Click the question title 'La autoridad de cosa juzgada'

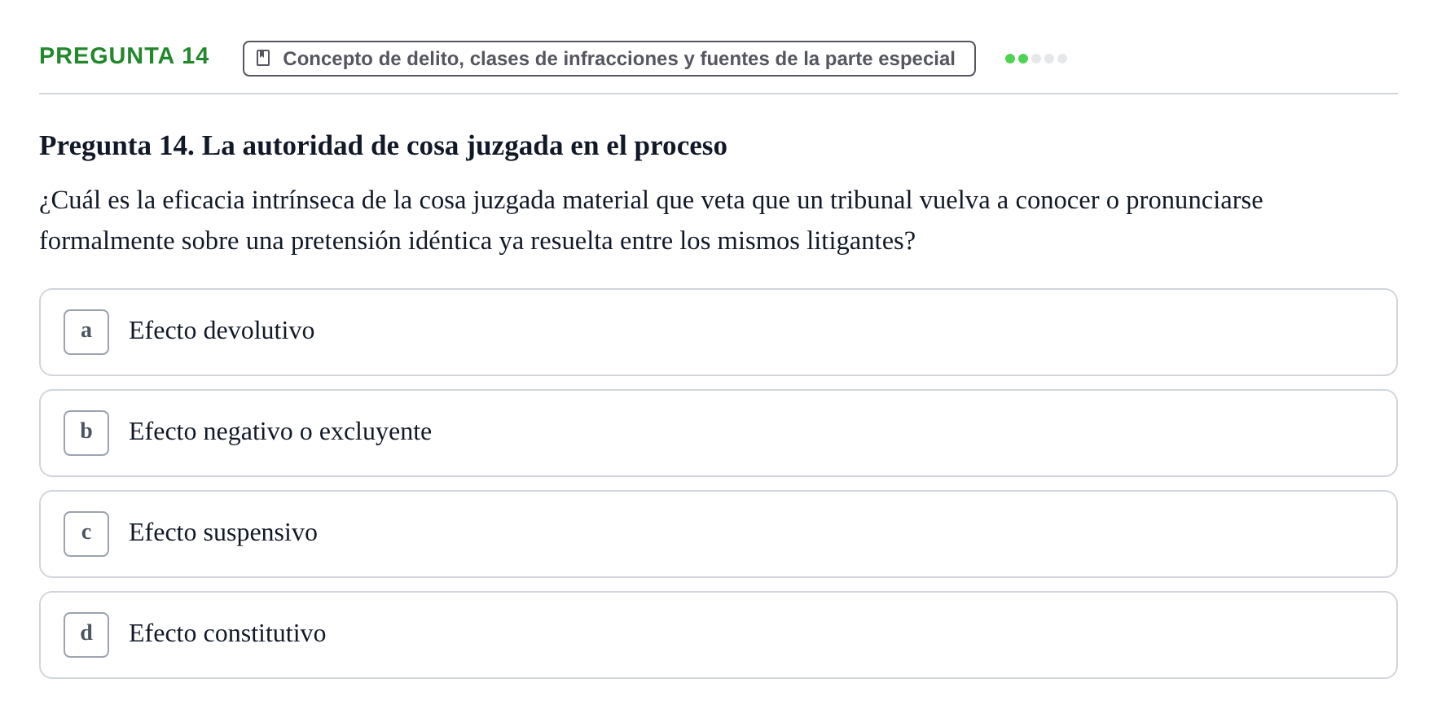coord(383,146)
